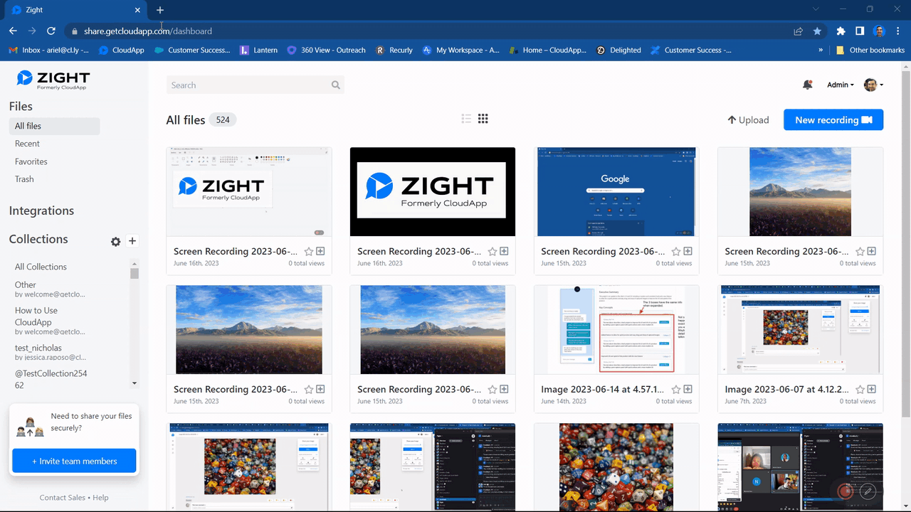Screen dimensions: 911x512
Task: Open the Trash section
Action: tap(24, 179)
